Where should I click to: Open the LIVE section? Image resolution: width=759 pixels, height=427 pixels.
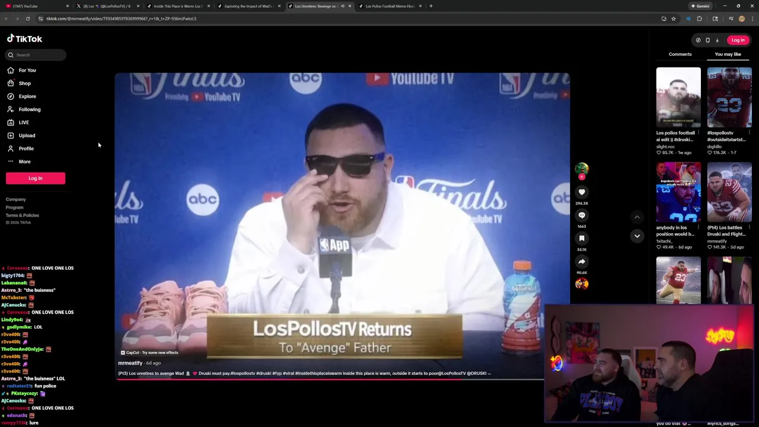pos(18,122)
